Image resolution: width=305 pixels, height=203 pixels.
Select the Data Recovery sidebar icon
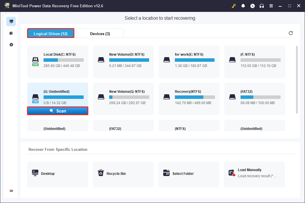11,21
